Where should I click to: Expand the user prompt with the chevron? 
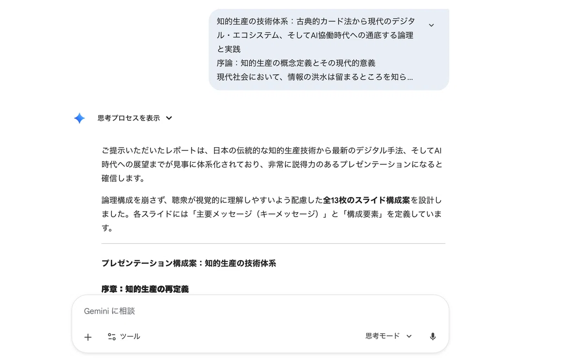[431, 25]
